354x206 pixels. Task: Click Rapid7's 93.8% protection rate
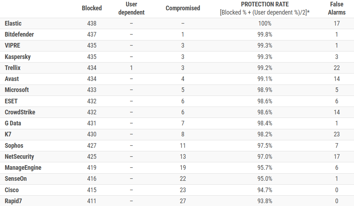click(x=265, y=201)
